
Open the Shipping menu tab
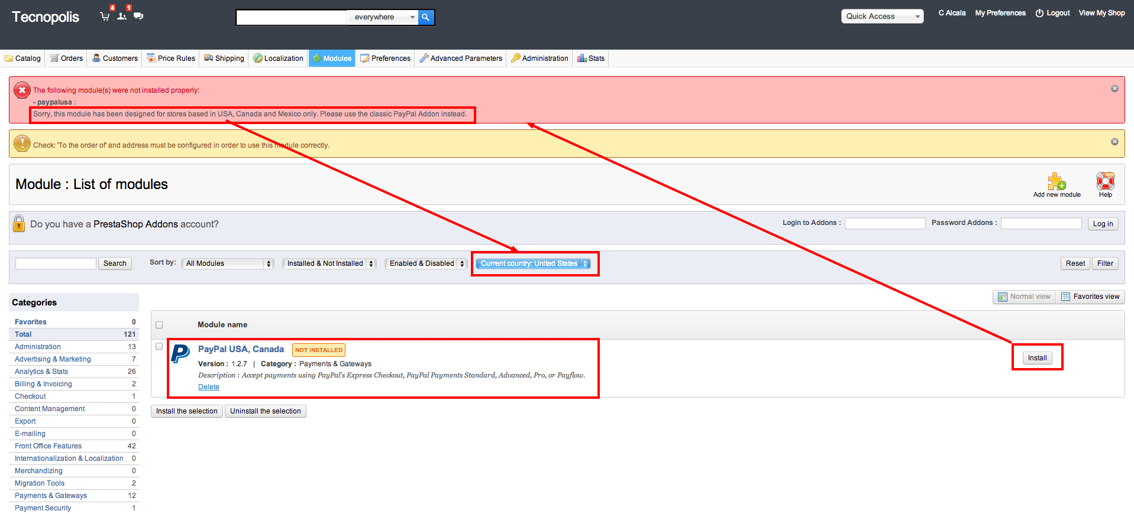tap(224, 58)
